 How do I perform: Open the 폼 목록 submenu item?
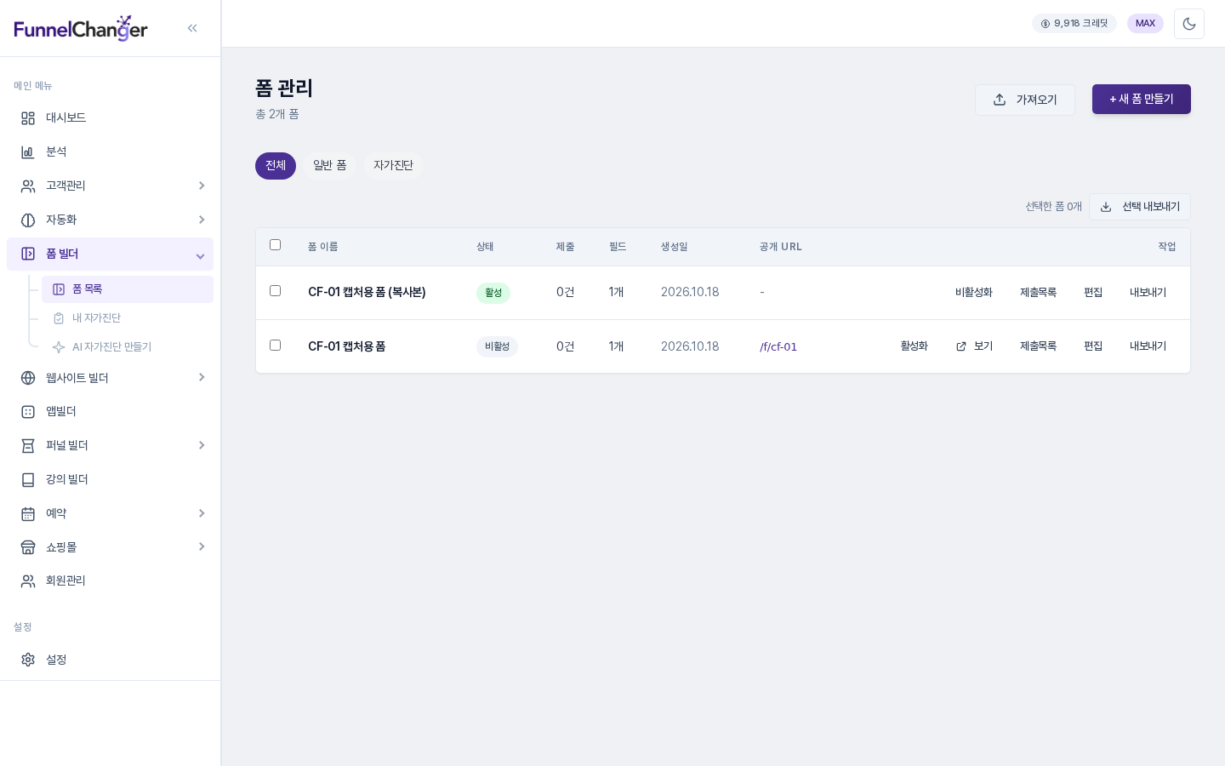click(x=128, y=289)
